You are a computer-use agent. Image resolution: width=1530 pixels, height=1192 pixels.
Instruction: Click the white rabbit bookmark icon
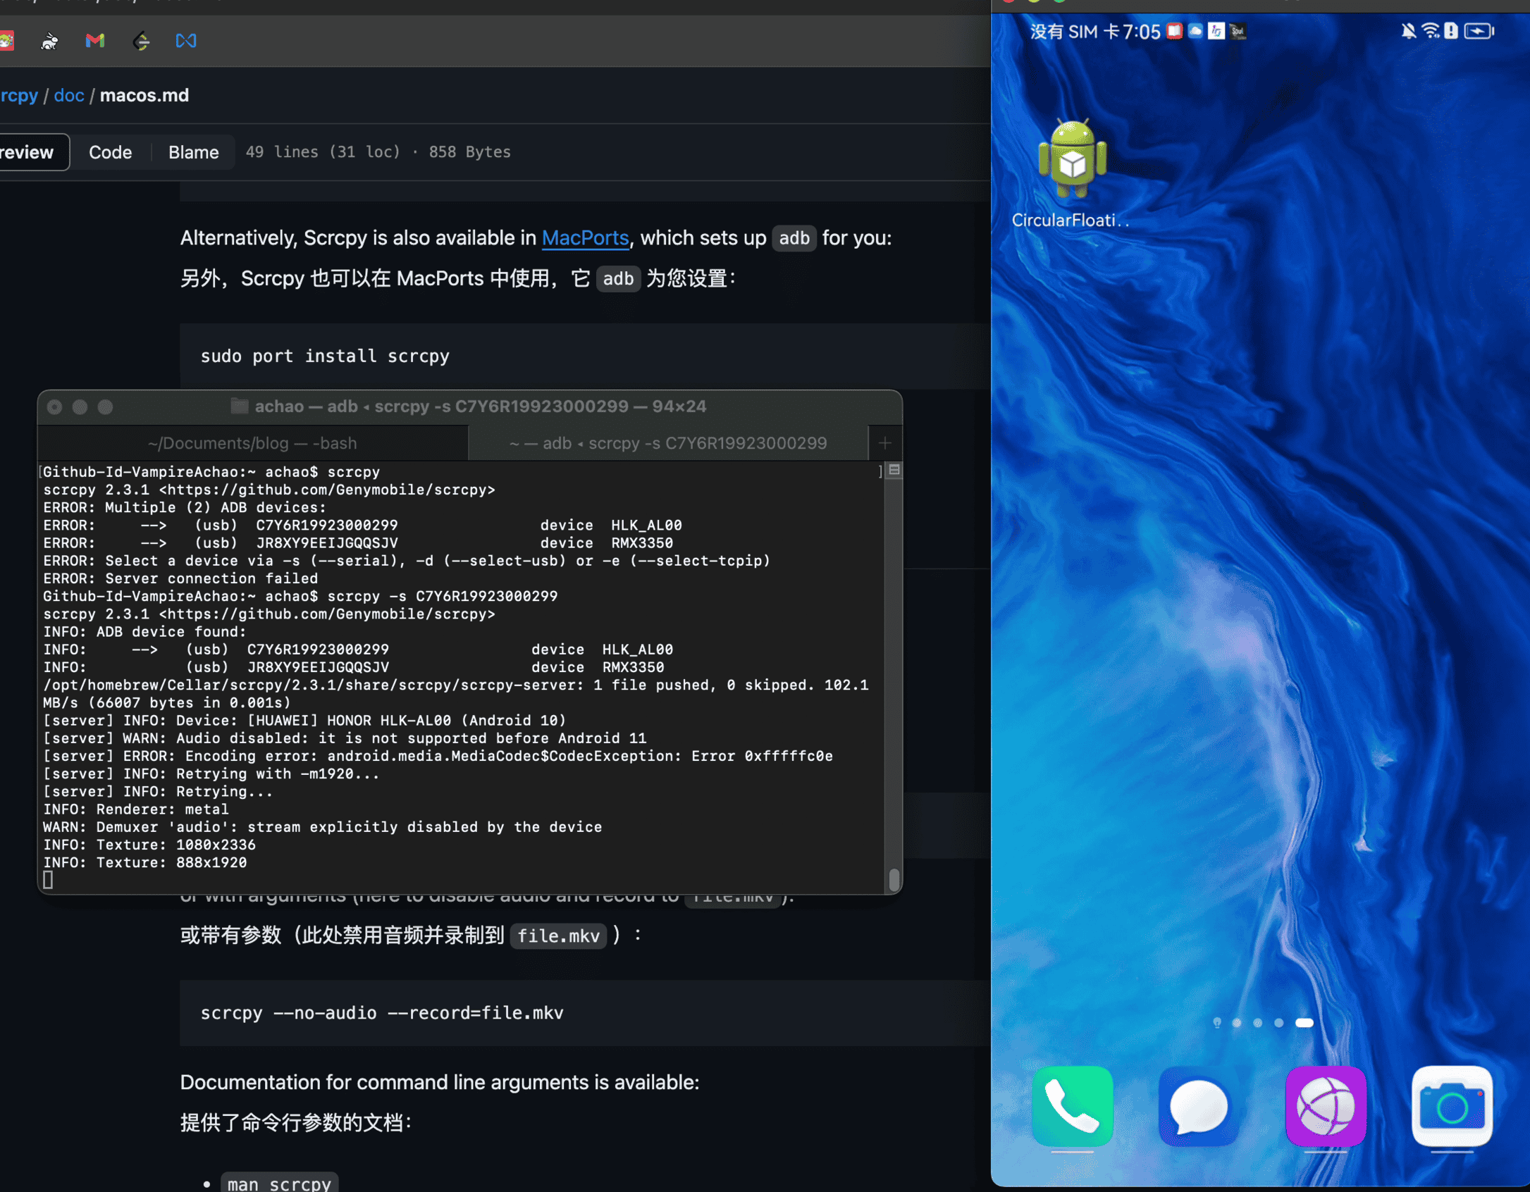pos(49,41)
